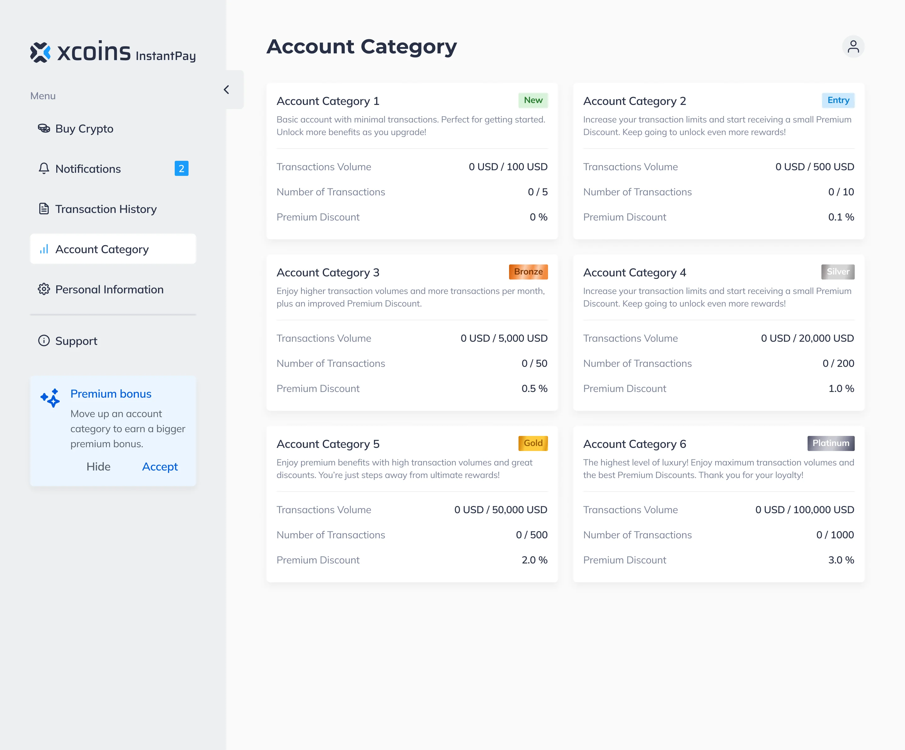Open the Support page
This screenshot has width=905, height=750.
(113, 340)
